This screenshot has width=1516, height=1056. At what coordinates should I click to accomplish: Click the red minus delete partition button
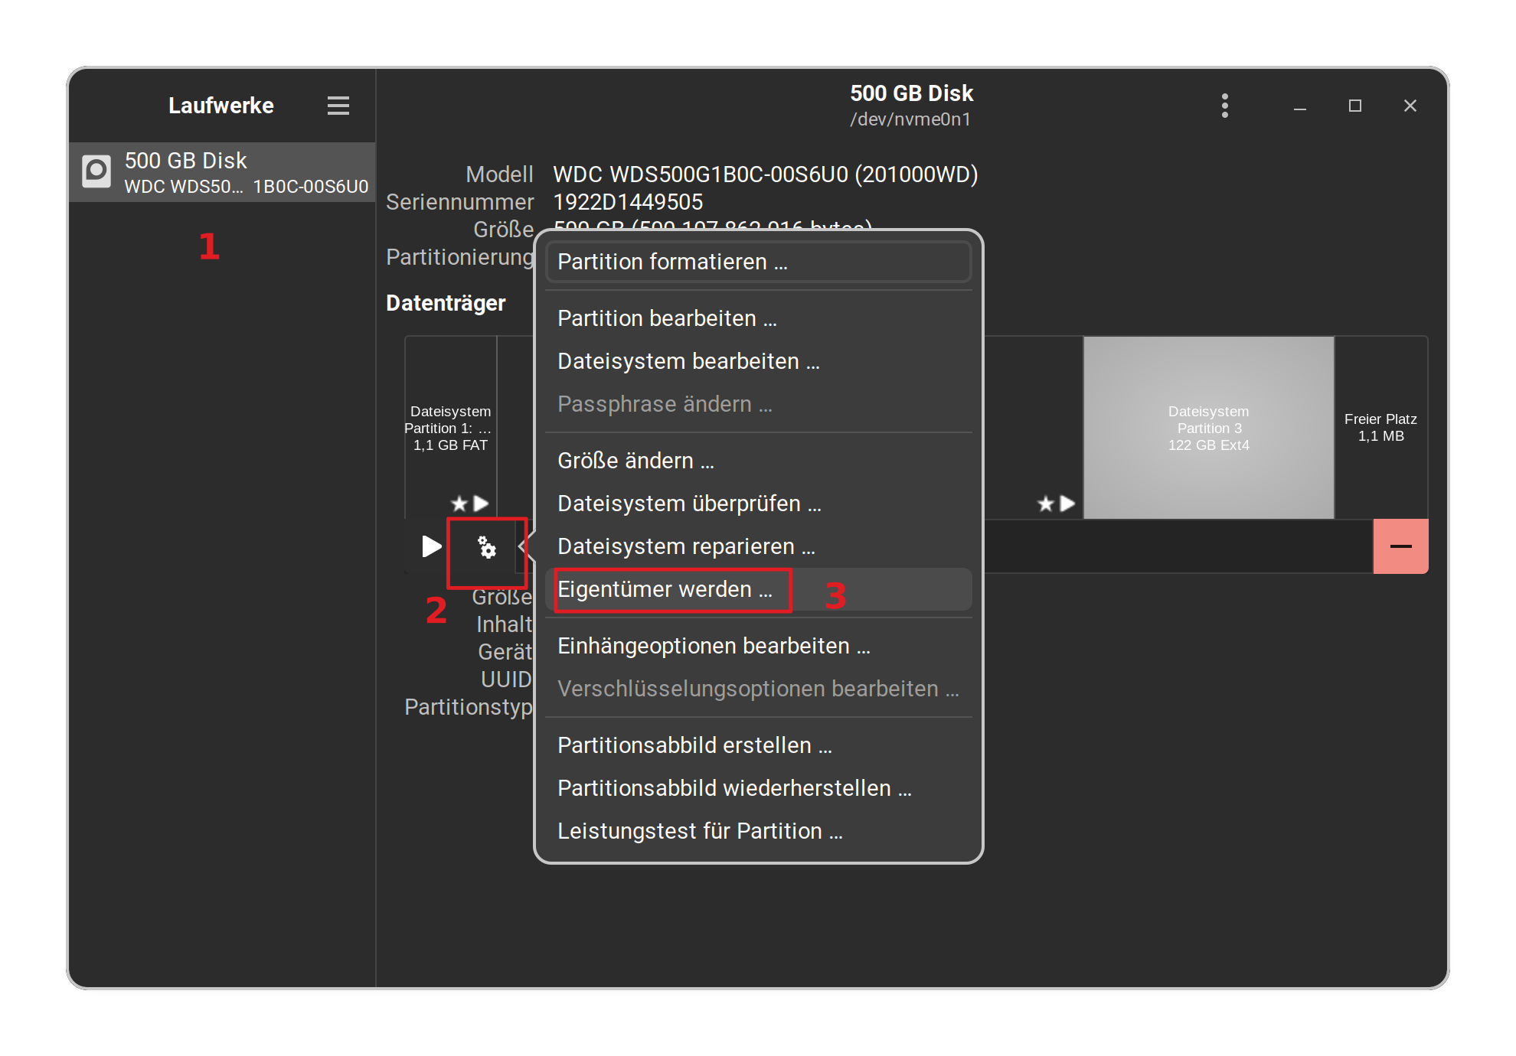click(1400, 546)
